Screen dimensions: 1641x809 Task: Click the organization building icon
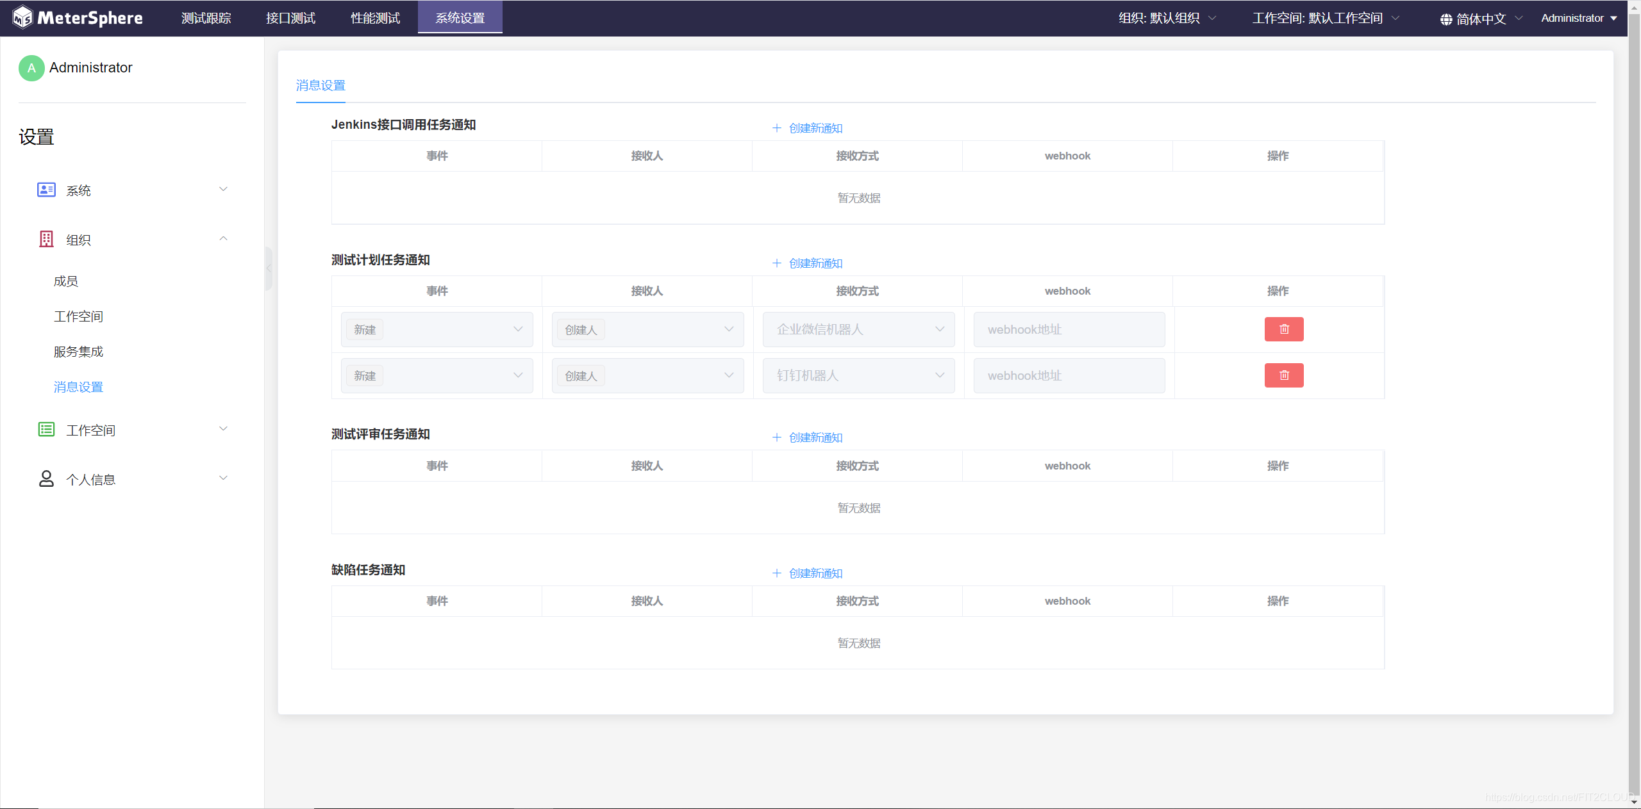[x=46, y=239]
